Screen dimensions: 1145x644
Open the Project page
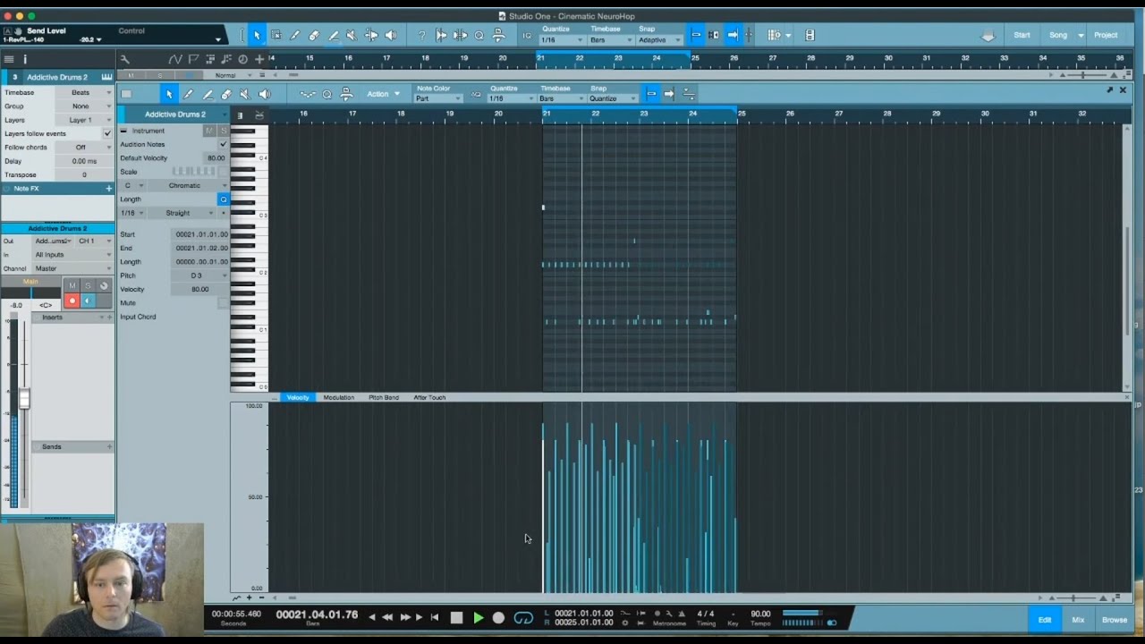tap(1106, 35)
